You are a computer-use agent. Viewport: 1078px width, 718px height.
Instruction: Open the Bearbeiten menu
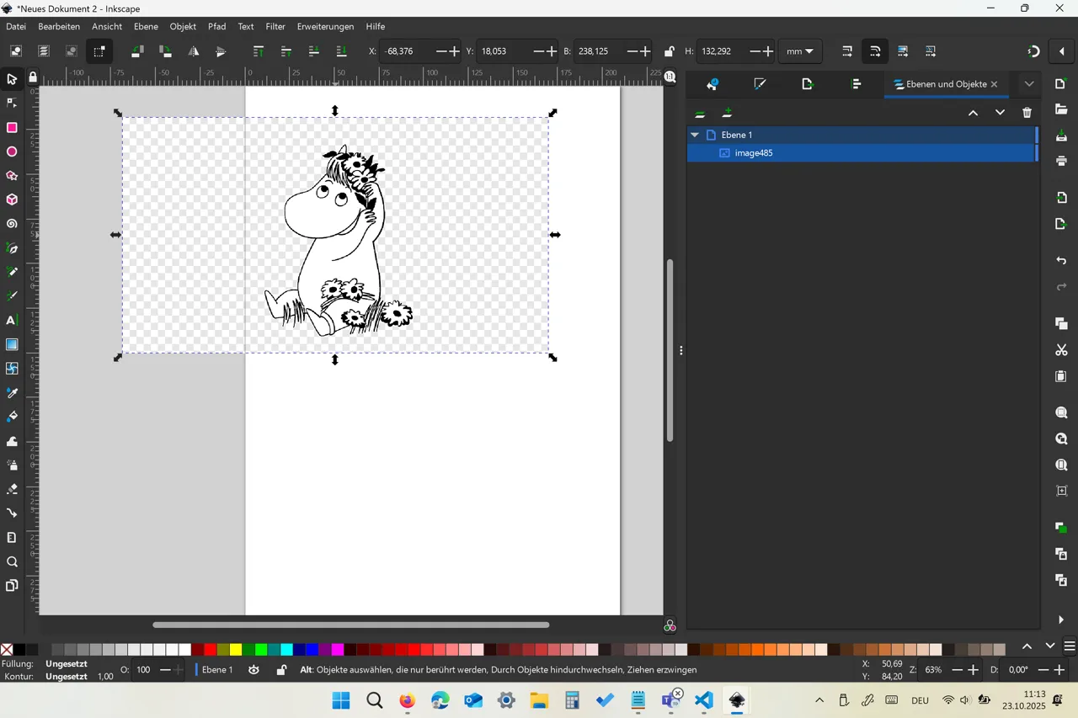click(x=59, y=27)
